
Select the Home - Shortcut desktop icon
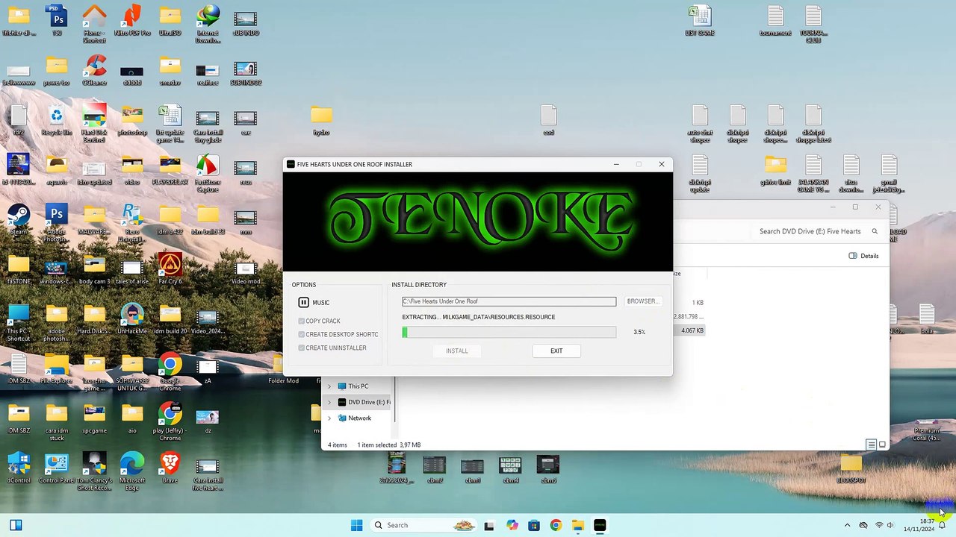[94, 24]
